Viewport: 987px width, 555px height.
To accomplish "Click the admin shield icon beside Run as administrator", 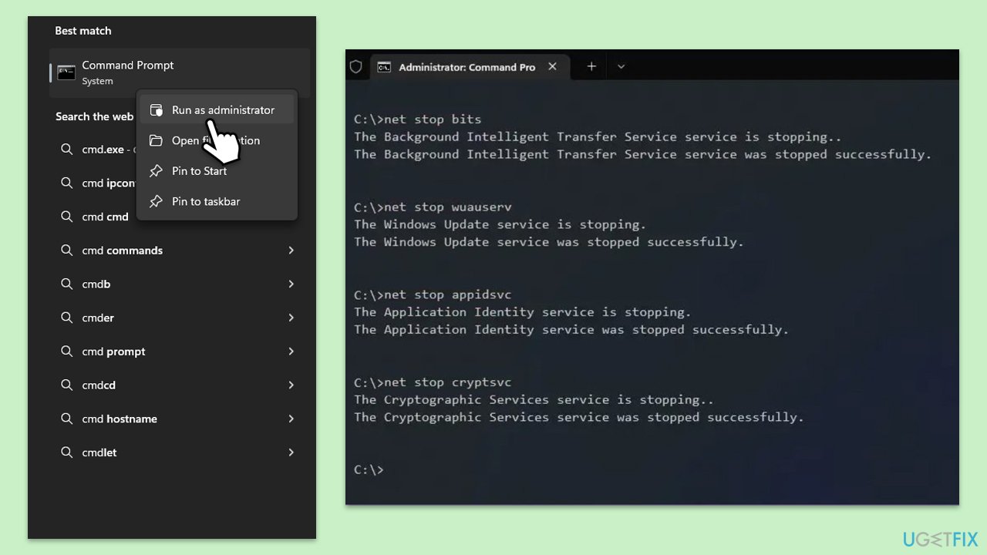I will point(156,109).
